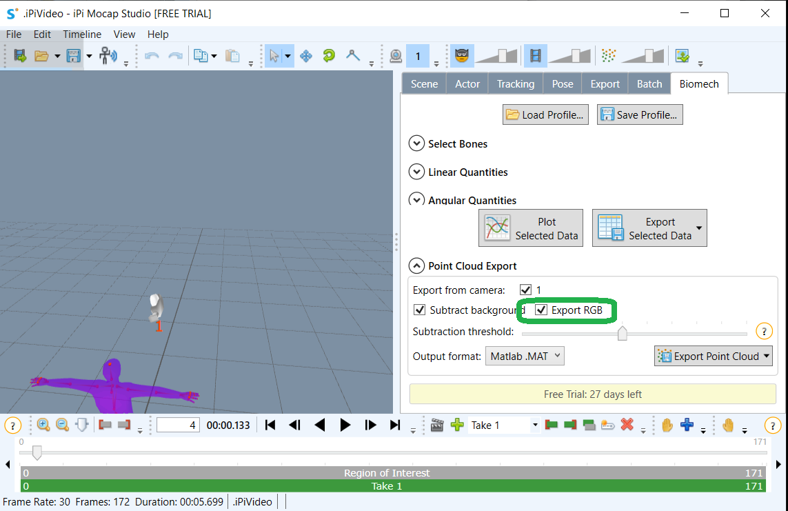The height and width of the screenshot is (511, 788).
Task: Toggle camera 1 view button
Action: [418, 56]
